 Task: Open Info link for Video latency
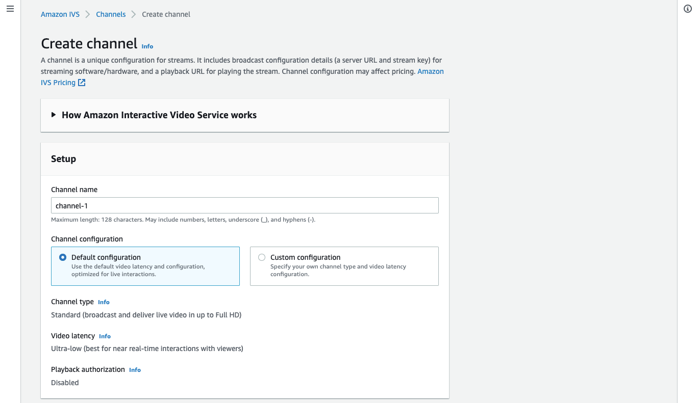pos(105,336)
